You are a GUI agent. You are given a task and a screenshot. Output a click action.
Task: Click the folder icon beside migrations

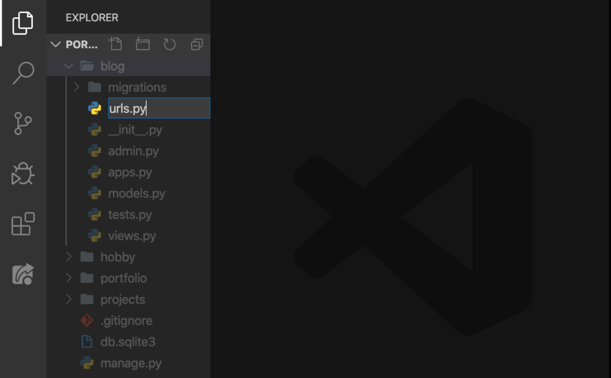tap(95, 87)
